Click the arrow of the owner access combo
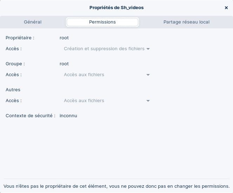Screen dimensions: 233x193 click(x=148, y=49)
